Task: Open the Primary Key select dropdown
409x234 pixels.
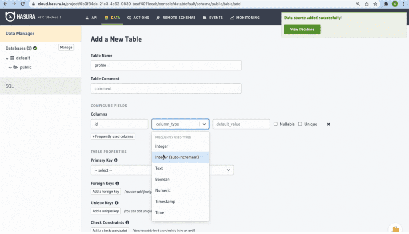Action: tap(162, 170)
